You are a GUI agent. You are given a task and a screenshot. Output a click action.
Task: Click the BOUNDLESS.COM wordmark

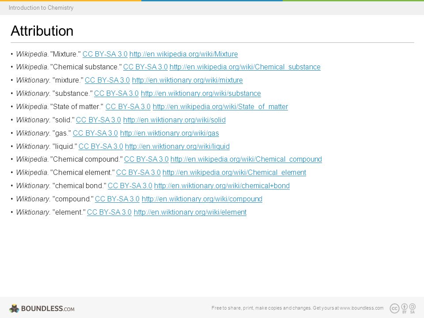coord(48,309)
